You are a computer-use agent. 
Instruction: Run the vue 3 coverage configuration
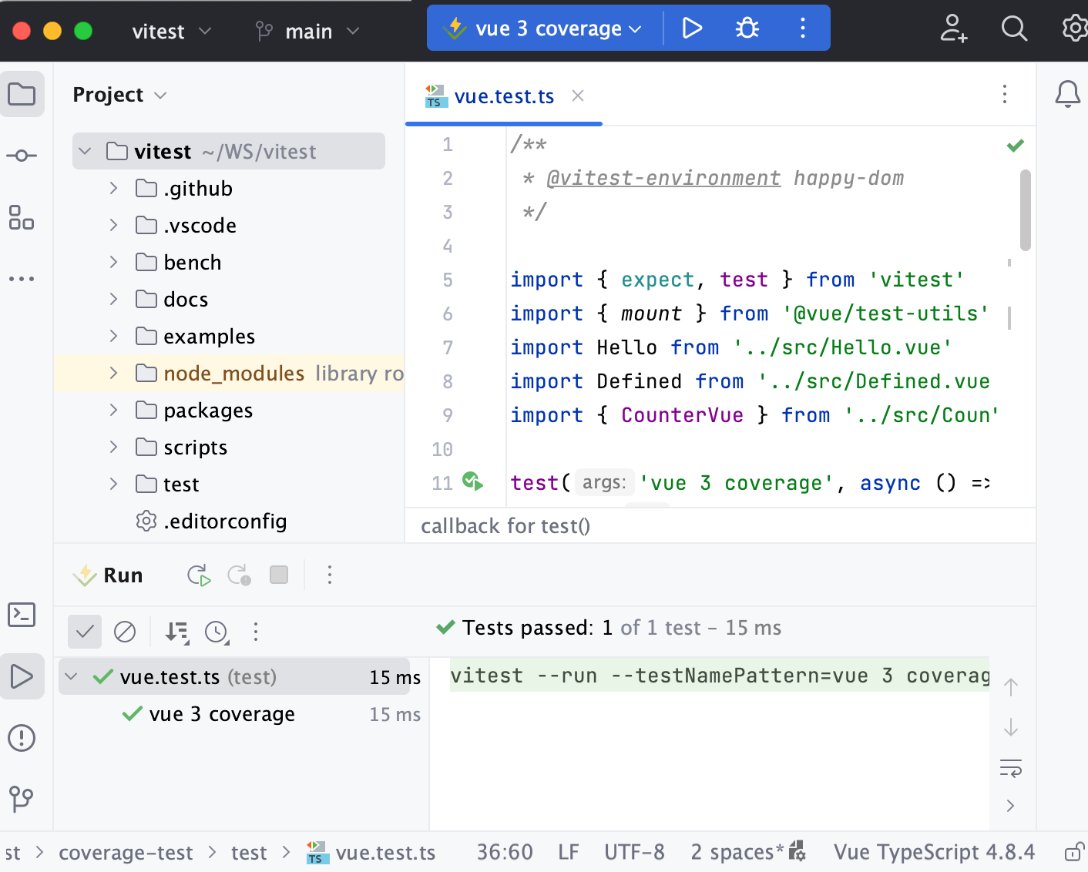point(691,28)
